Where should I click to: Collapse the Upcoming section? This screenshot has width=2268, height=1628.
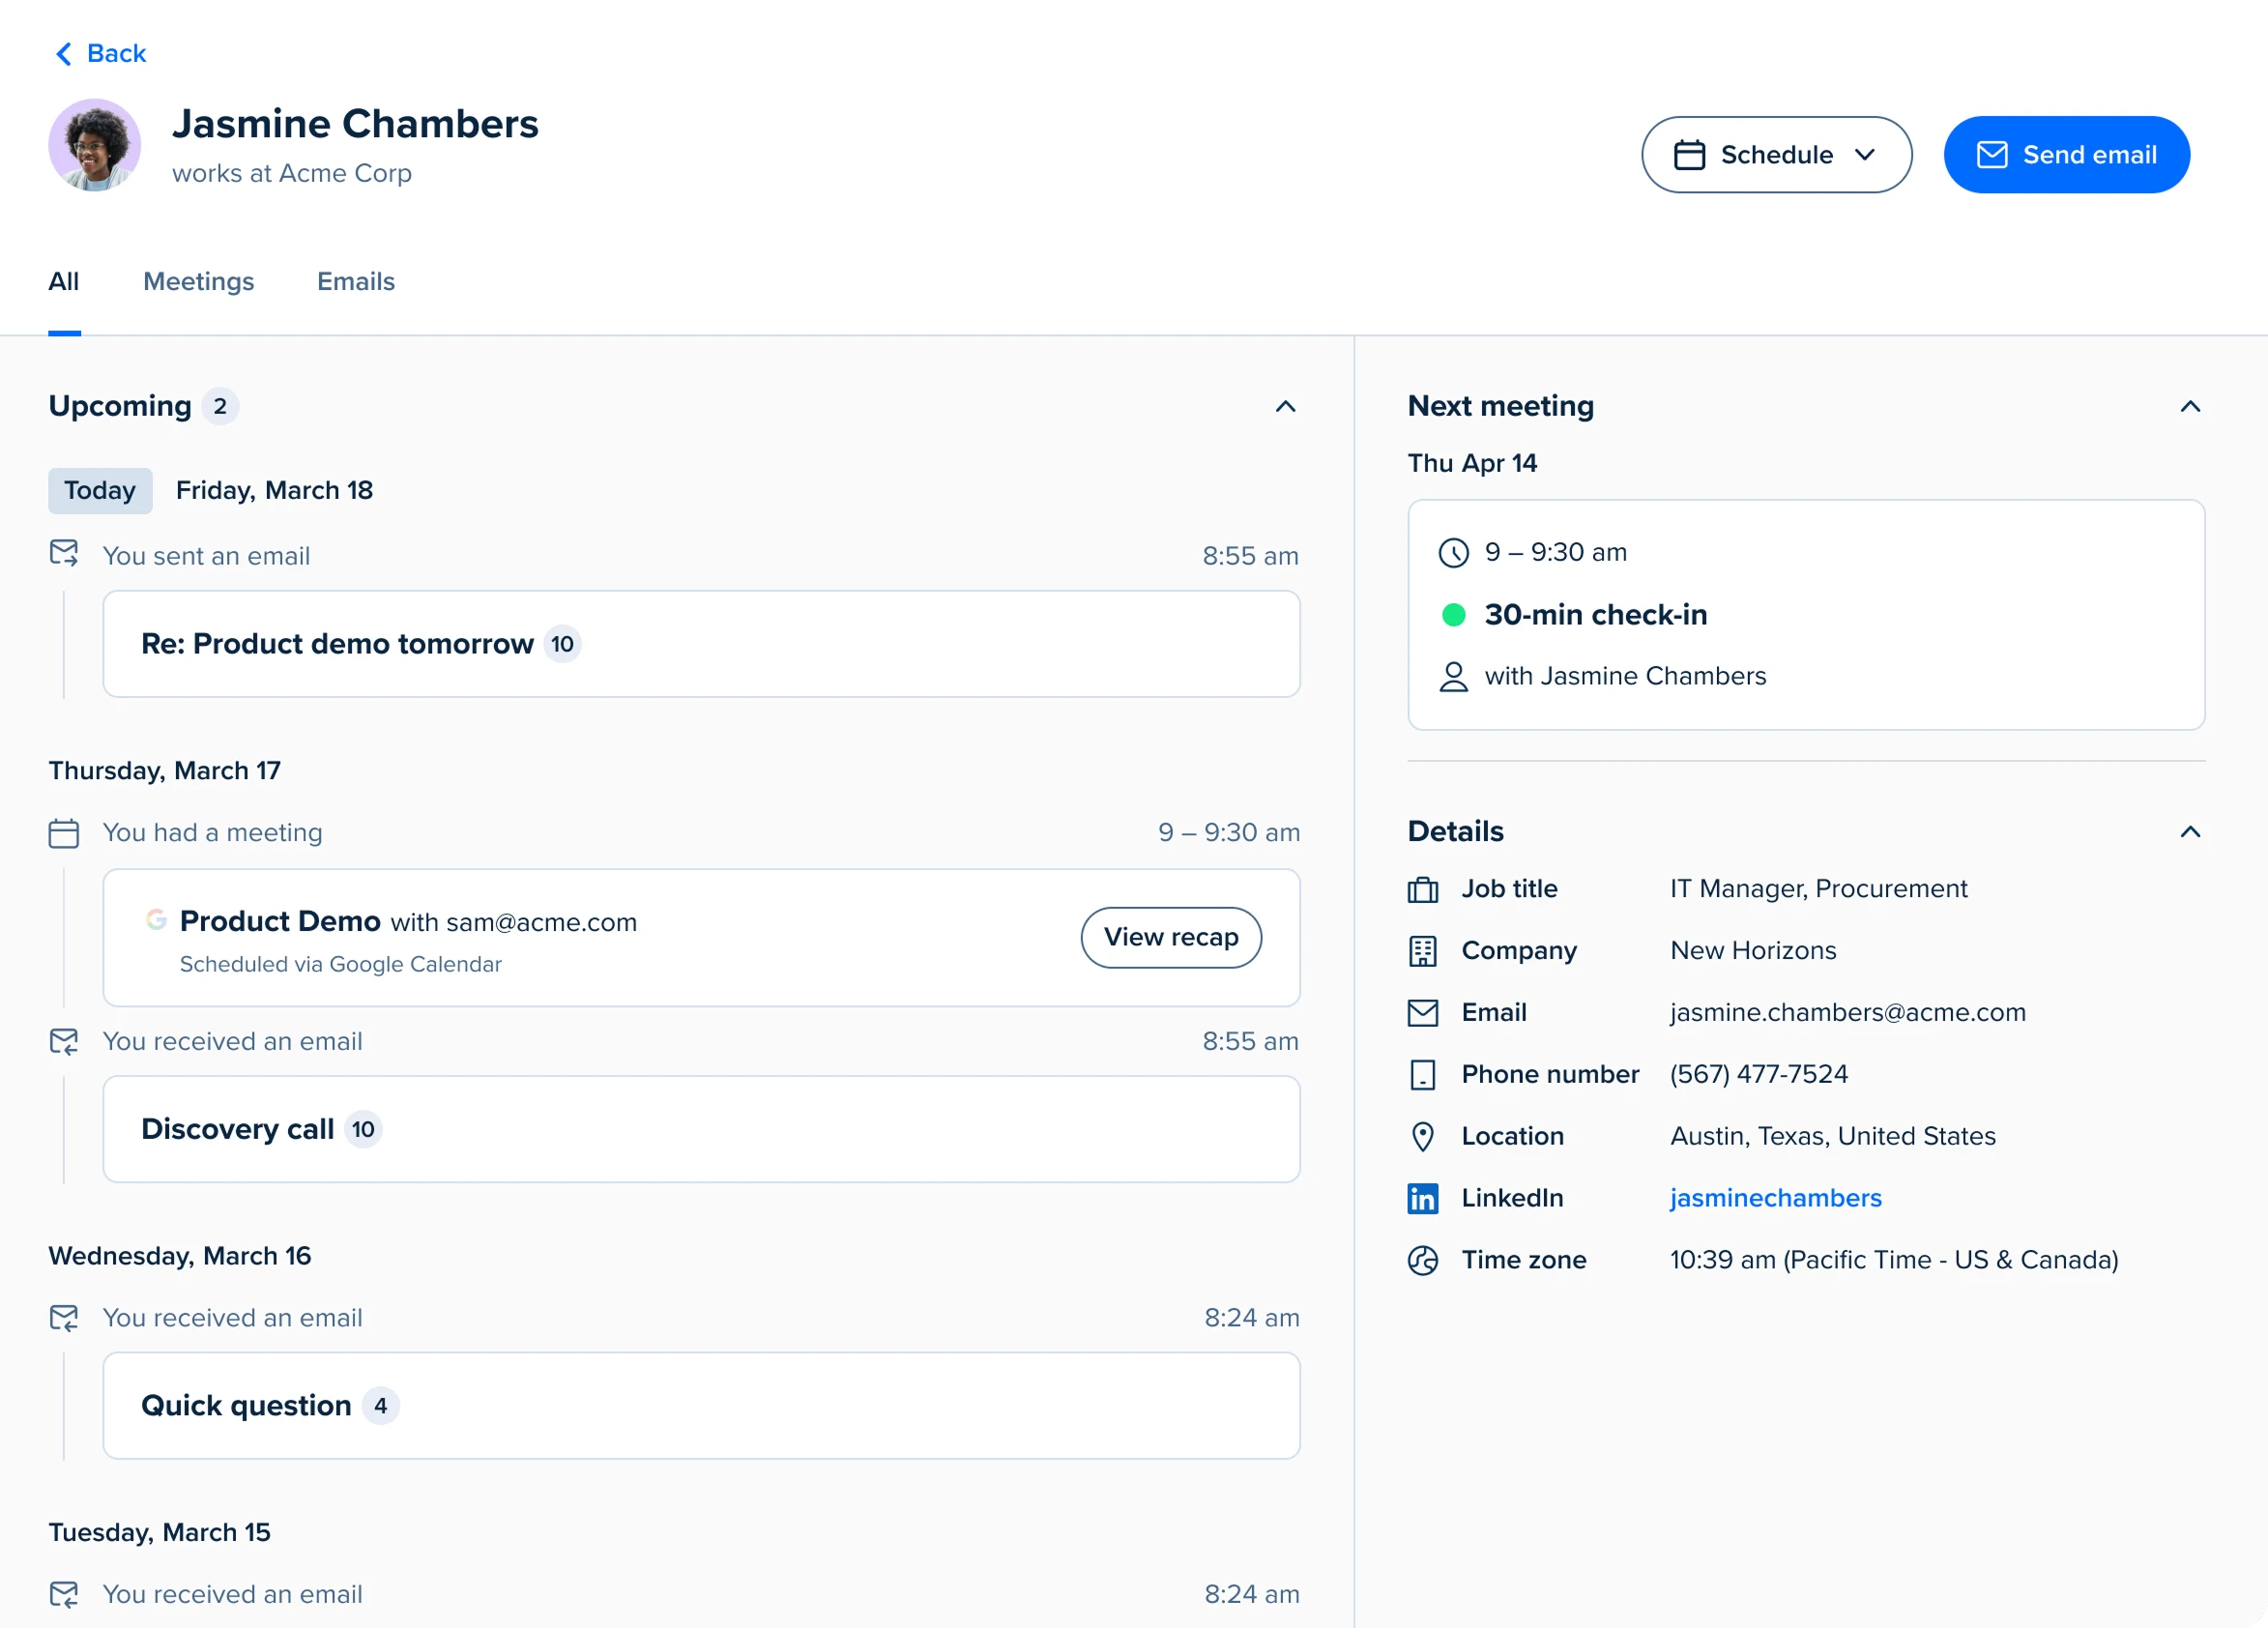point(1286,406)
